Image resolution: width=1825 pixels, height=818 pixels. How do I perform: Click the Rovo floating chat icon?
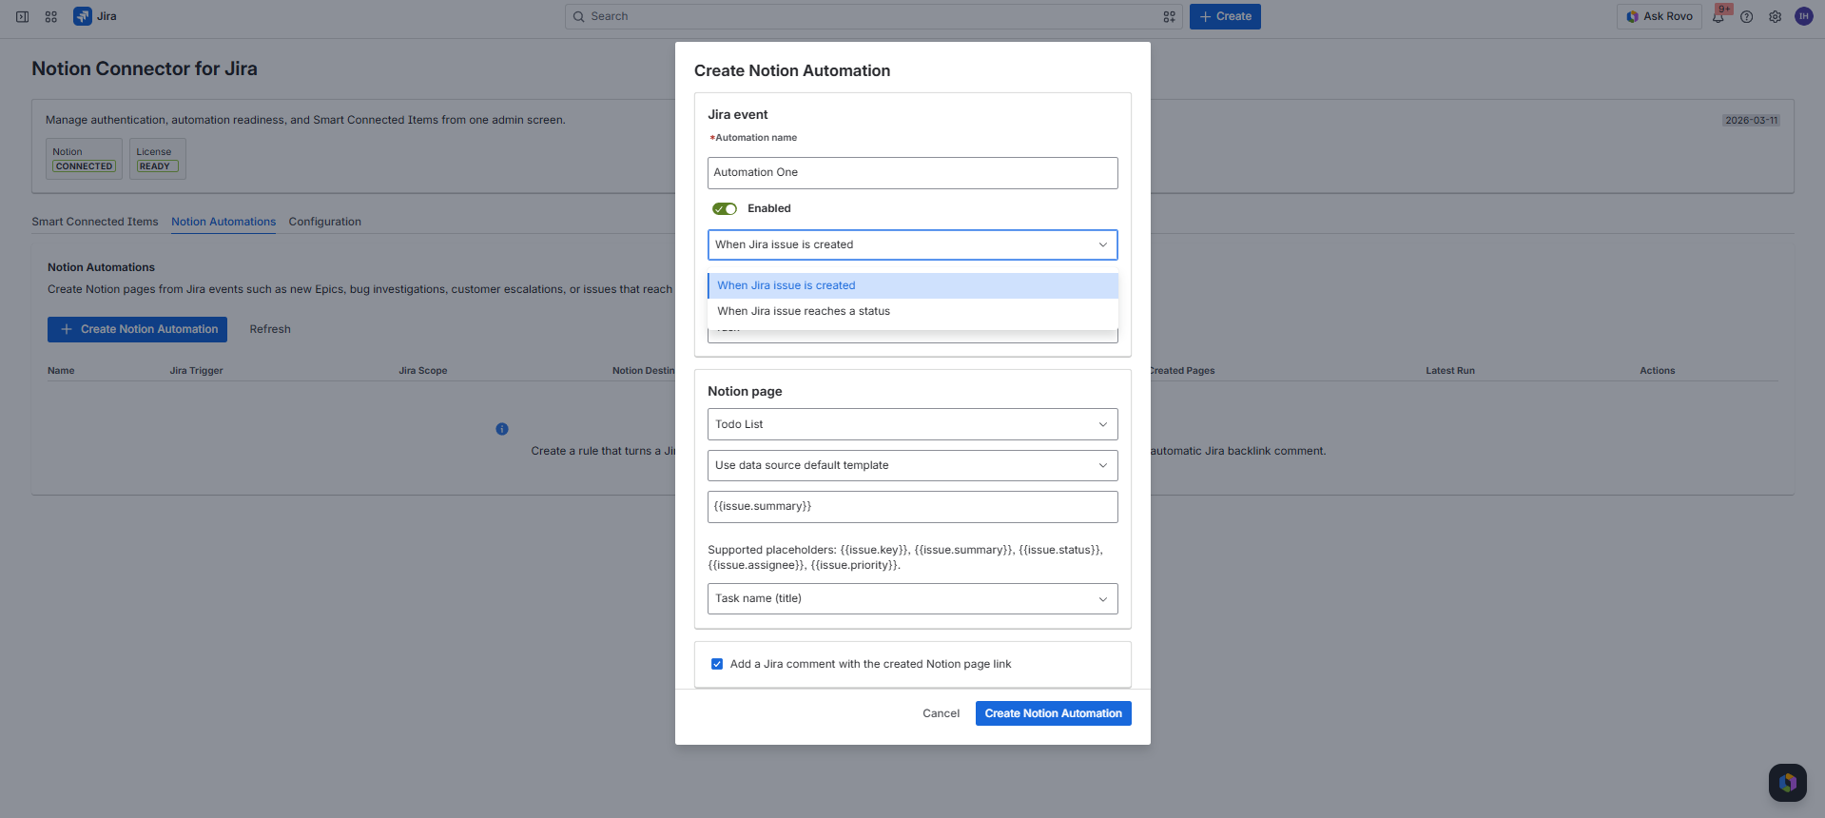tap(1788, 783)
